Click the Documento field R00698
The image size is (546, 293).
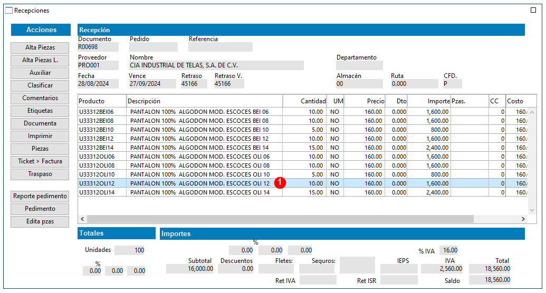pos(98,47)
